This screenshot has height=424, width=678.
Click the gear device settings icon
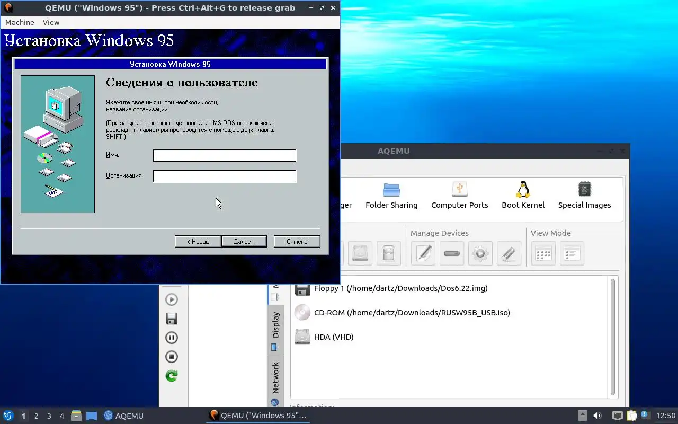click(x=480, y=253)
